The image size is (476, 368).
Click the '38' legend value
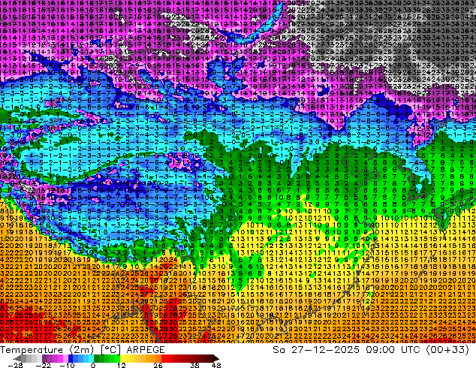point(195,365)
